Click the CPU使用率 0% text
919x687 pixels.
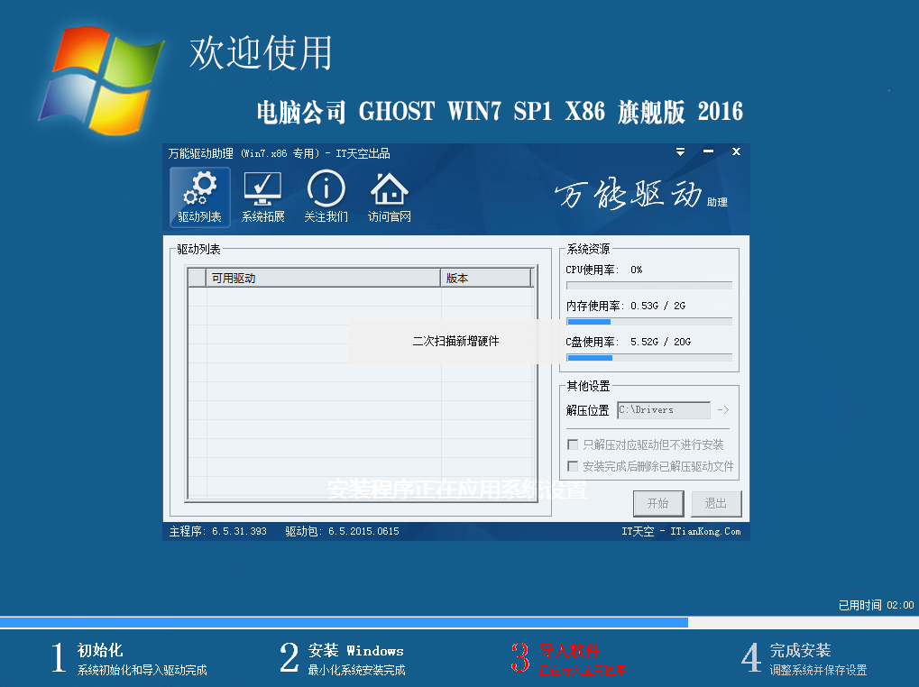(x=603, y=270)
